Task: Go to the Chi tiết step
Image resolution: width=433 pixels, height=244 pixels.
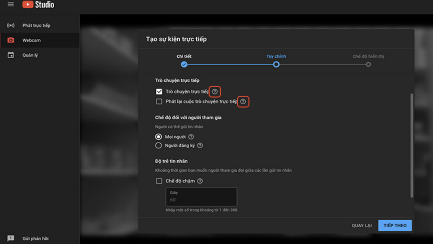Action: 184,56
